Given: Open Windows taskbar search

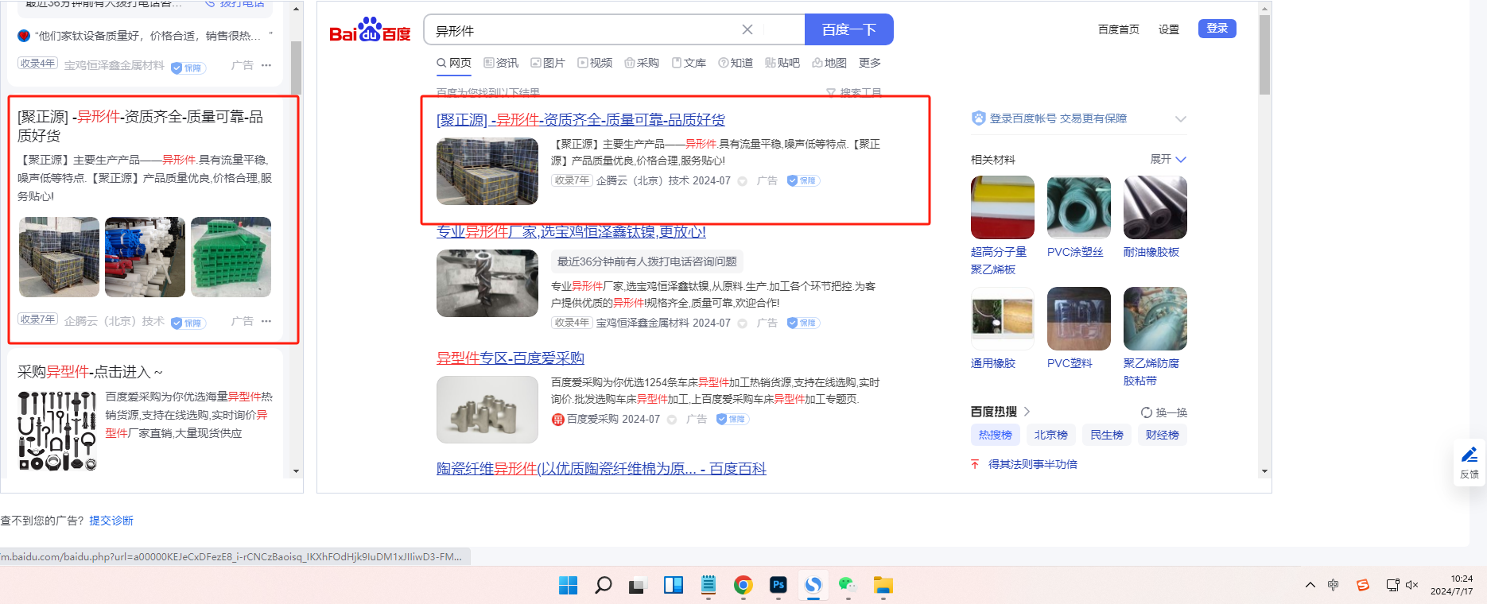Looking at the screenshot, I should pos(604,586).
